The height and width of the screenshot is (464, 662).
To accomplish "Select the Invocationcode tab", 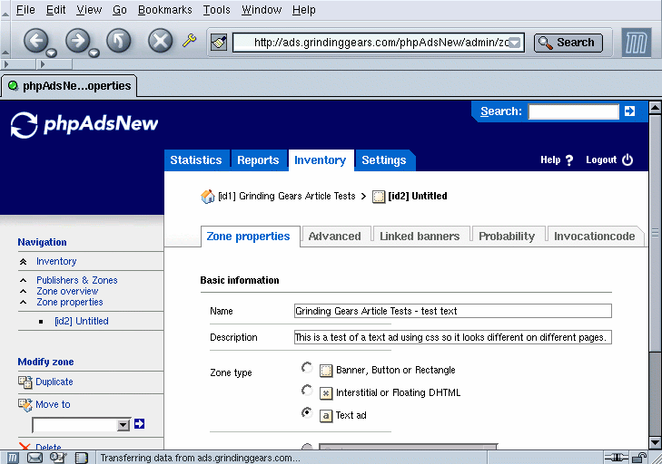I will [595, 237].
